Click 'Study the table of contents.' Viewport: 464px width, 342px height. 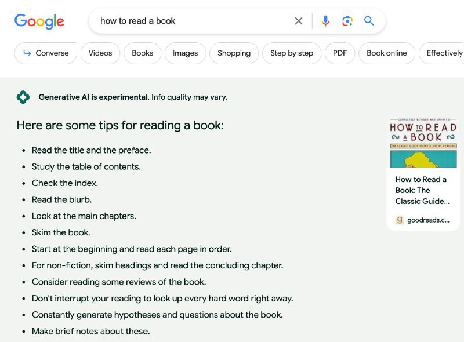(86, 167)
